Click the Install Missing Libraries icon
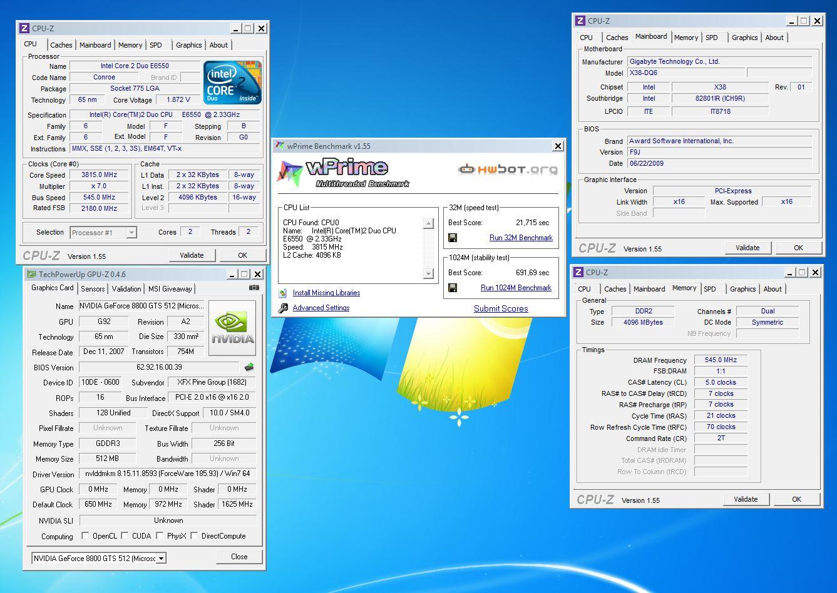The image size is (837, 593). click(x=283, y=293)
